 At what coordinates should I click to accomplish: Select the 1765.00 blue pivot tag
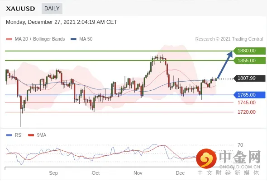coord(249,95)
